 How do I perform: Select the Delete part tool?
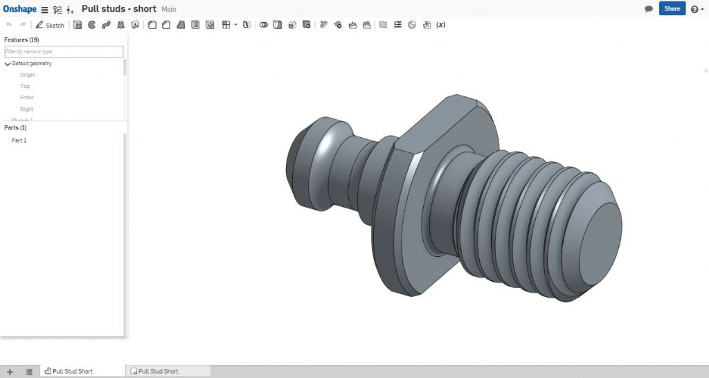307,25
